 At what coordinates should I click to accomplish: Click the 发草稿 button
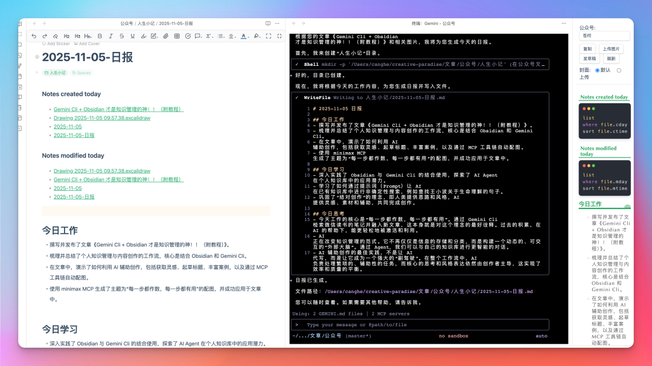(589, 59)
